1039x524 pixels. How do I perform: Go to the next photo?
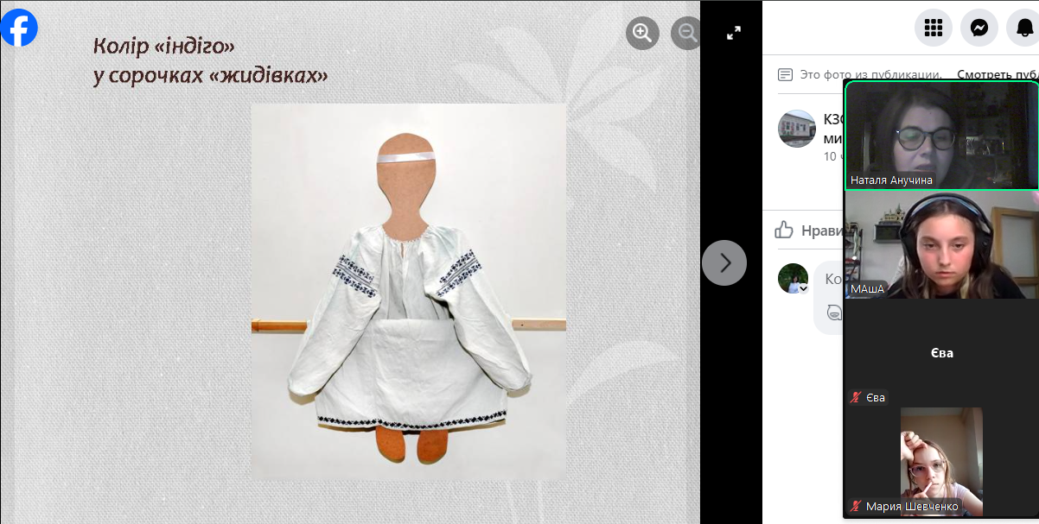tap(724, 262)
